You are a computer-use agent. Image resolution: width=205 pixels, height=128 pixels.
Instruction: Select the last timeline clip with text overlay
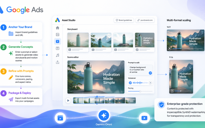130,100
